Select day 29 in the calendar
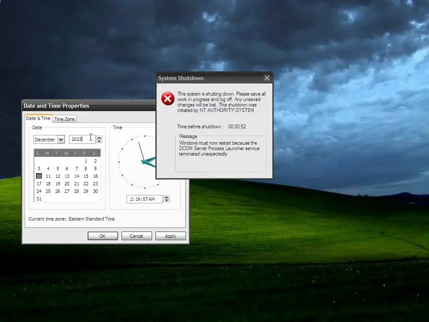The width and height of the screenshot is (429, 322). point(86,191)
